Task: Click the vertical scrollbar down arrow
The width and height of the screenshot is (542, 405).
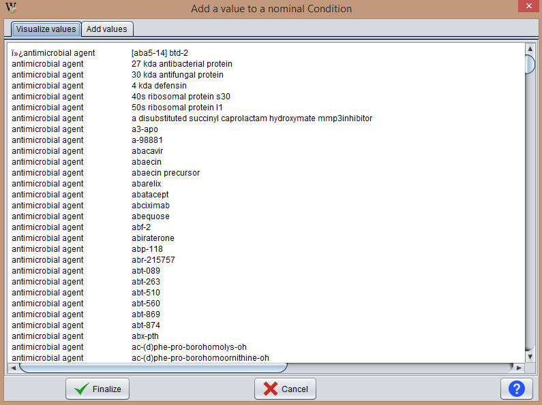Action: tap(530, 357)
